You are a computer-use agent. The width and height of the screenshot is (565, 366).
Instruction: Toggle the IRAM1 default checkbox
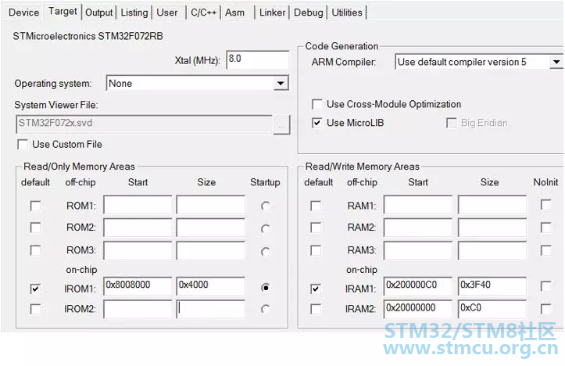[x=316, y=289]
